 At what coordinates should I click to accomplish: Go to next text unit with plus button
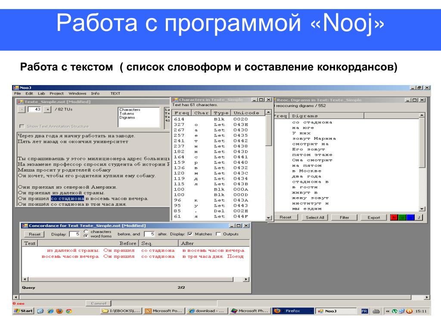click(x=47, y=110)
